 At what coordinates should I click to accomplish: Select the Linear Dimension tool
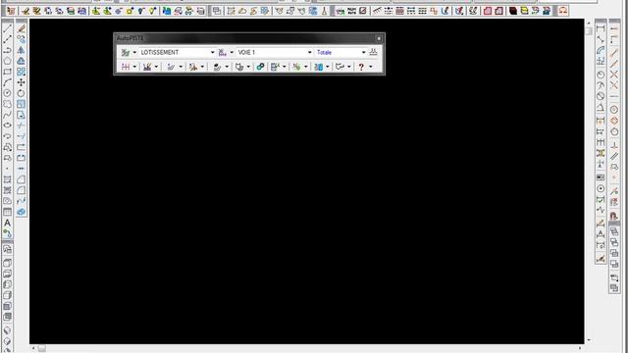tap(601, 28)
